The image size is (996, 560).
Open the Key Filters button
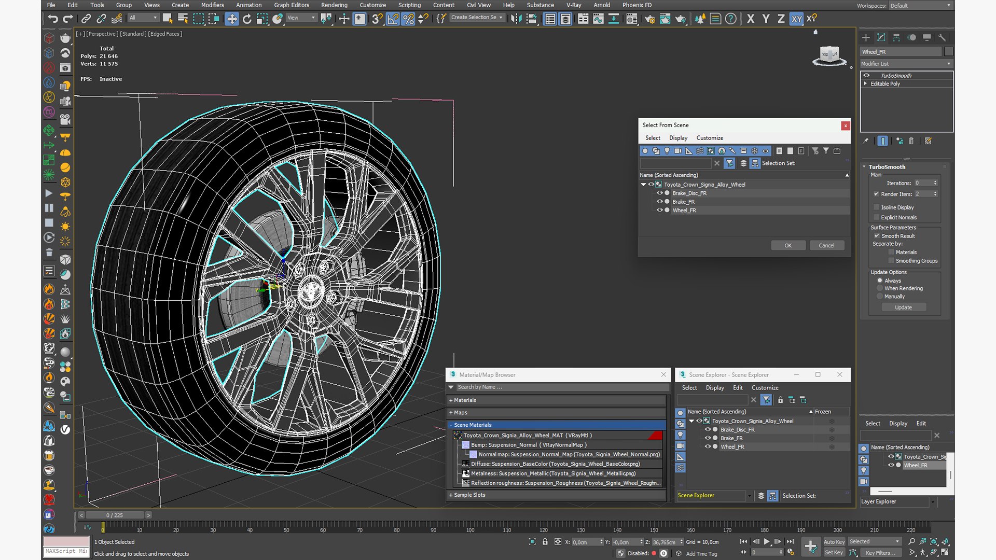(x=880, y=553)
